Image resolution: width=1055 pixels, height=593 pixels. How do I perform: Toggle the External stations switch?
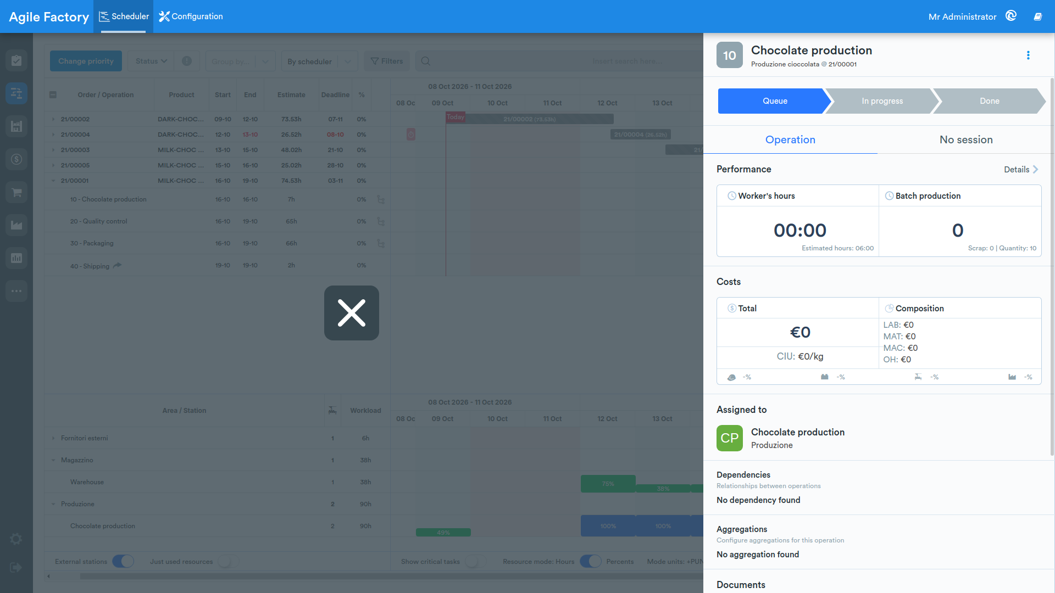[123, 561]
